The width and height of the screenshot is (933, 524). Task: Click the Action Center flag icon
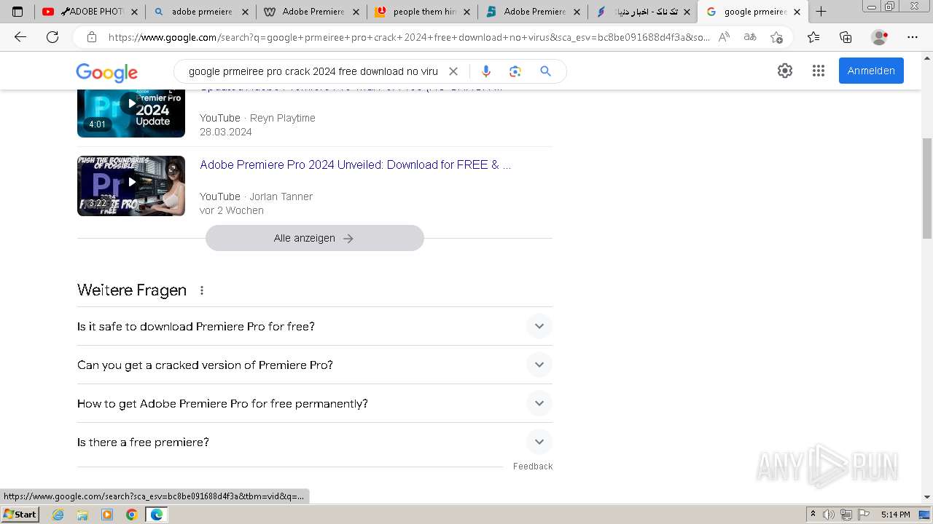point(863,515)
